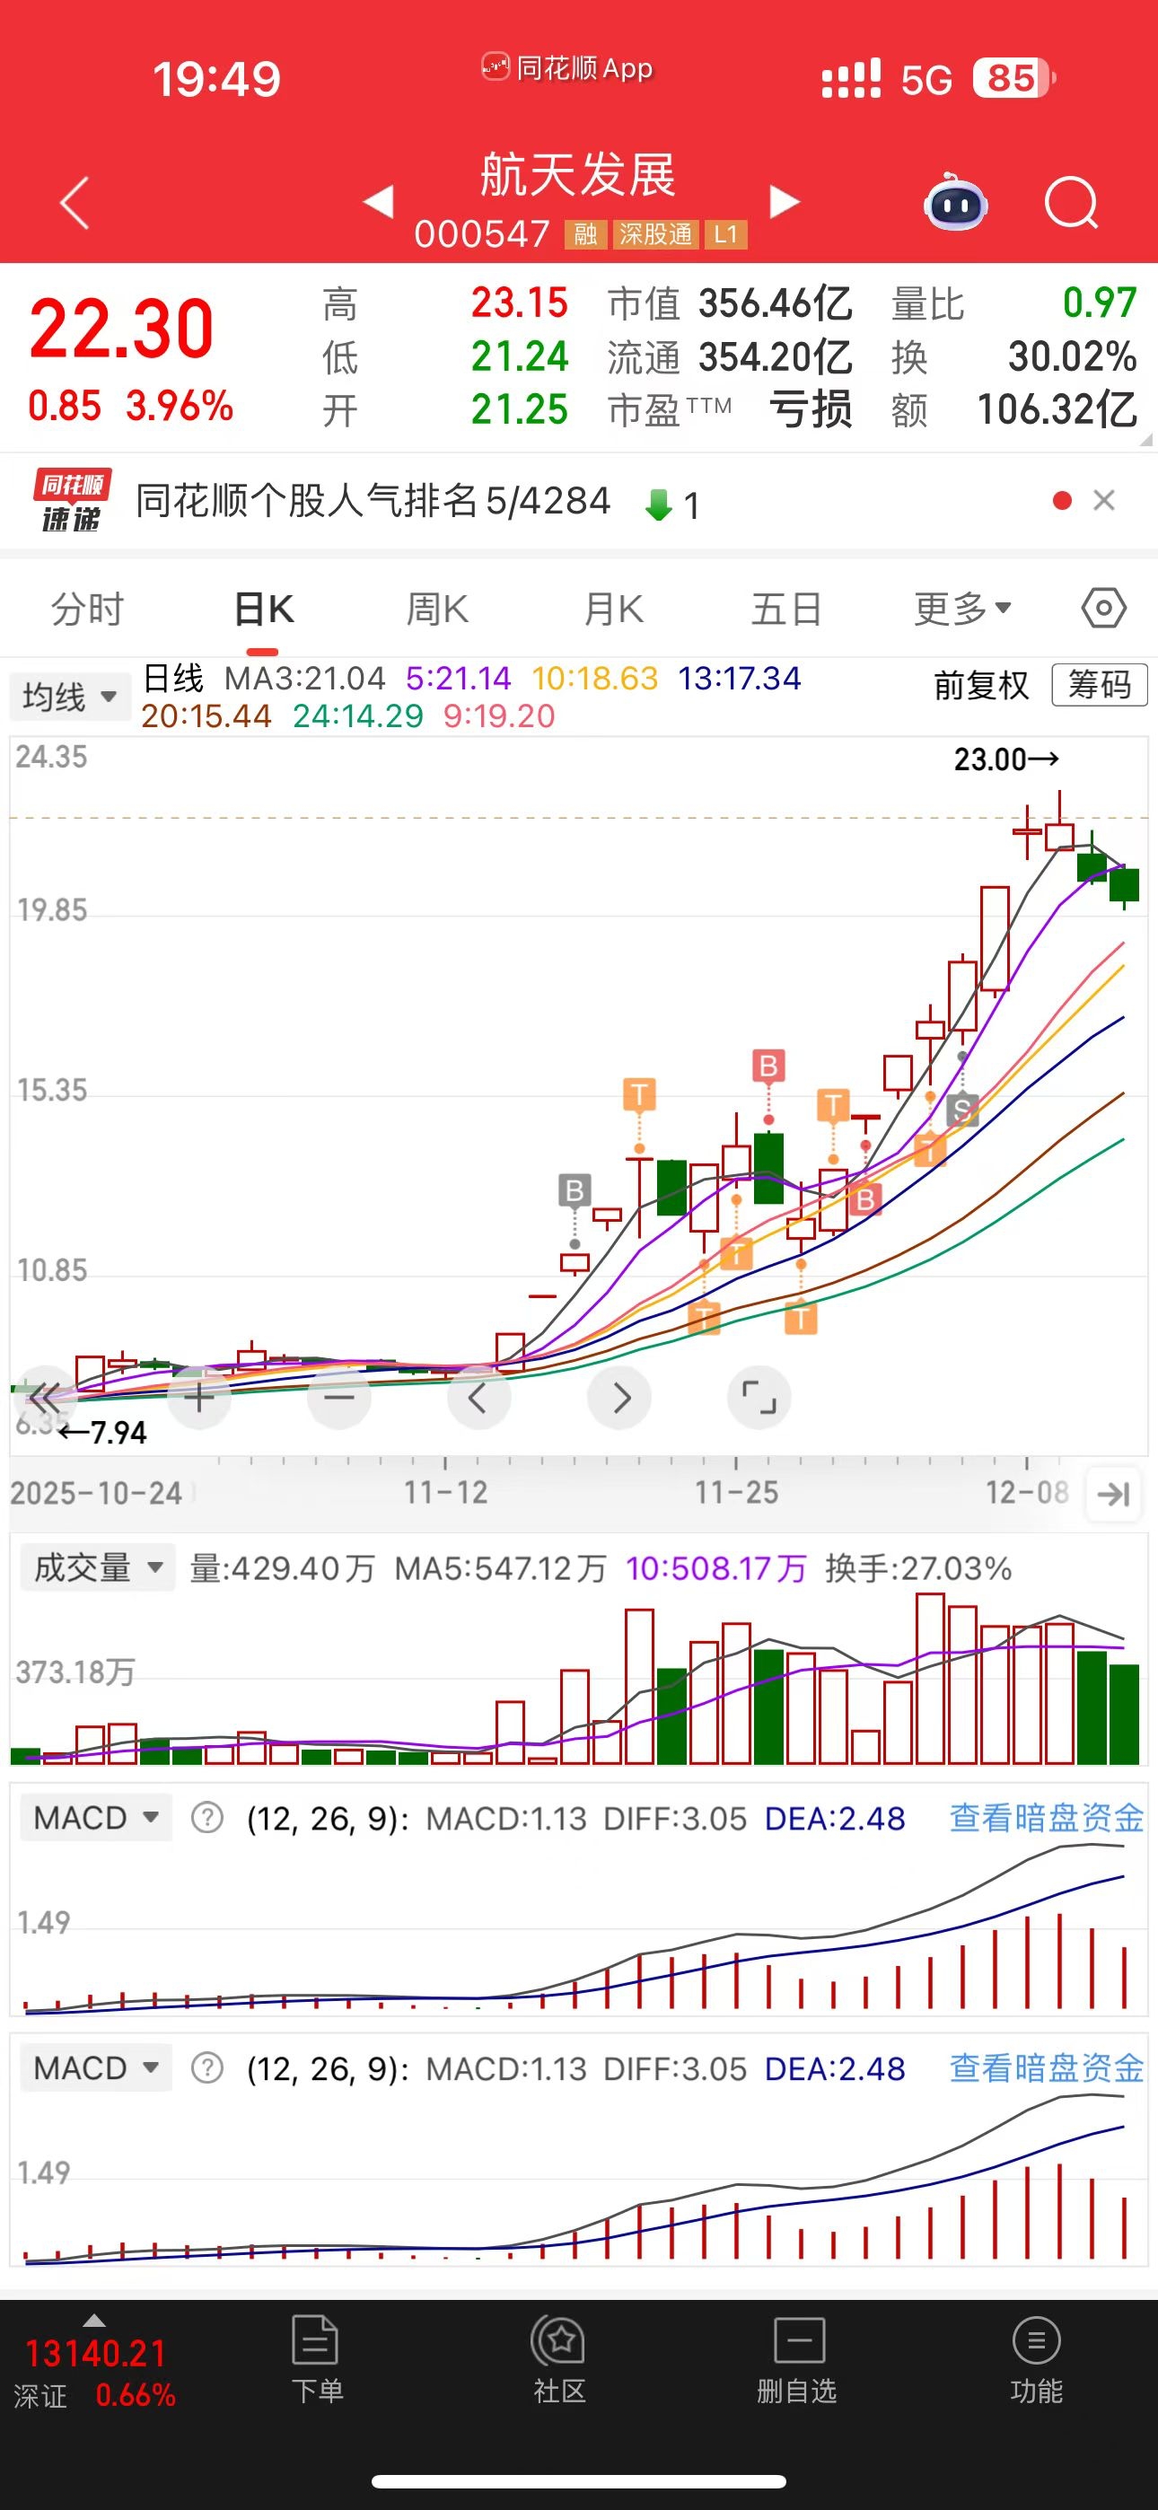
Task: Open the 筹码 chip distribution button
Action: point(1100,685)
